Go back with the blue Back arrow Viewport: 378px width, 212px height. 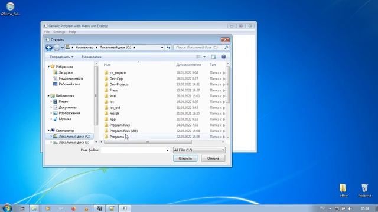pos(49,47)
